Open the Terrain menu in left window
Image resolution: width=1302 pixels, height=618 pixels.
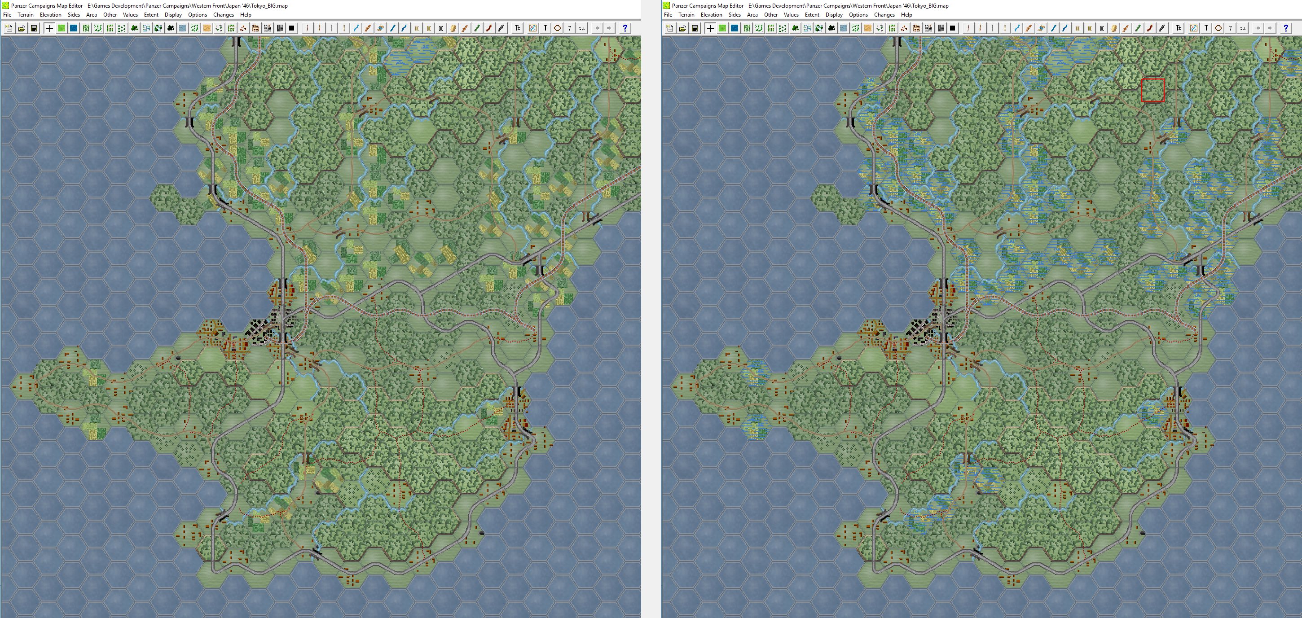click(x=25, y=15)
